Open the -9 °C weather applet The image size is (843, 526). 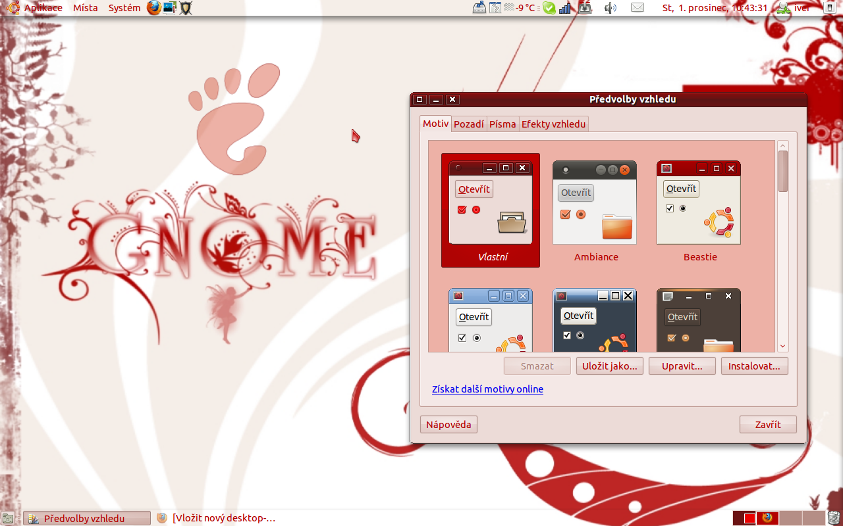pyautogui.click(x=520, y=8)
